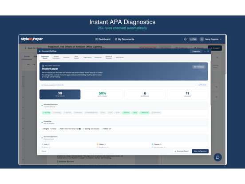Open the chat bubble widget
245x184 pixels.
click(217, 157)
